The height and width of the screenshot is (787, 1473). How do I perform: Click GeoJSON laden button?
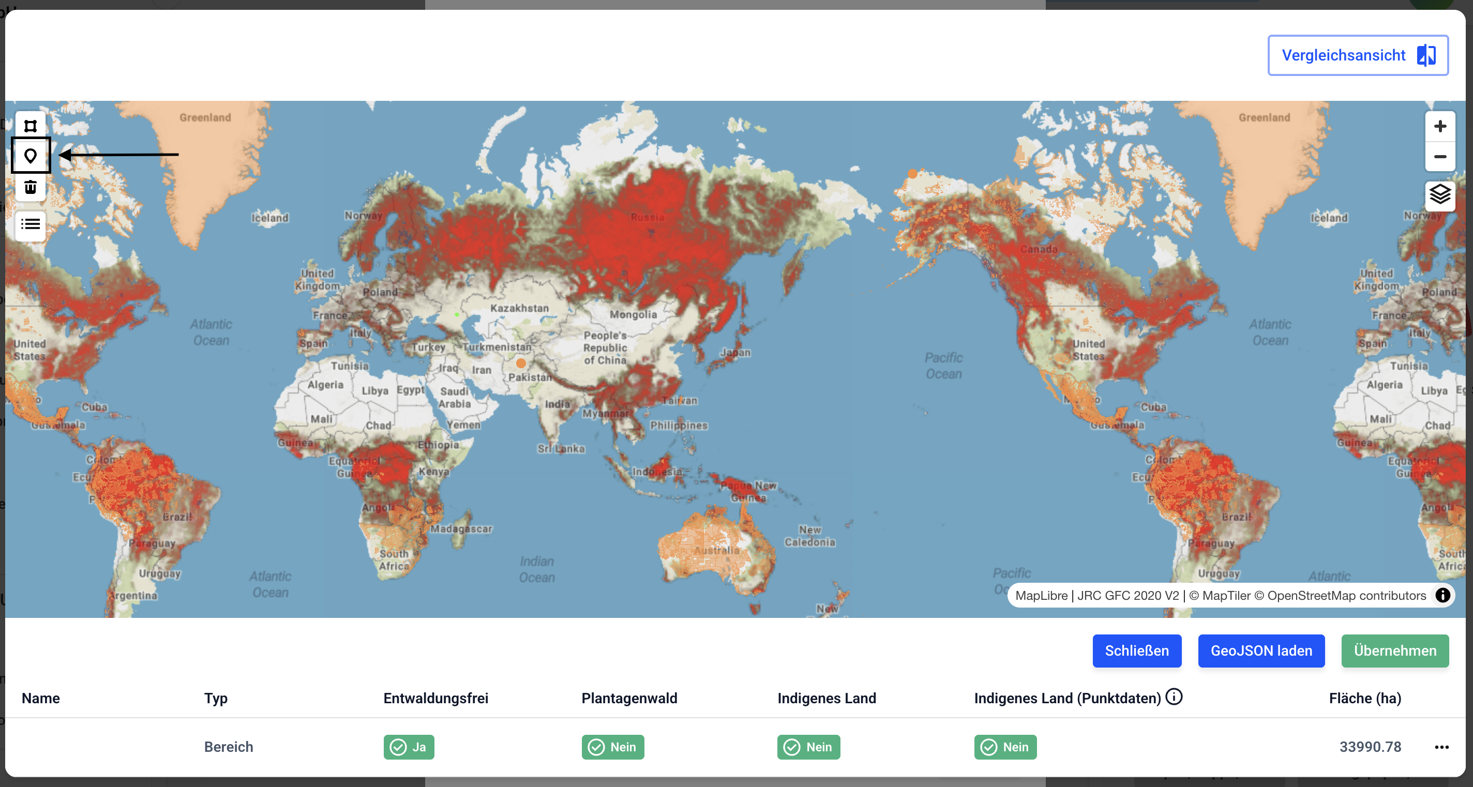pyautogui.click(x=1261, y=650)
